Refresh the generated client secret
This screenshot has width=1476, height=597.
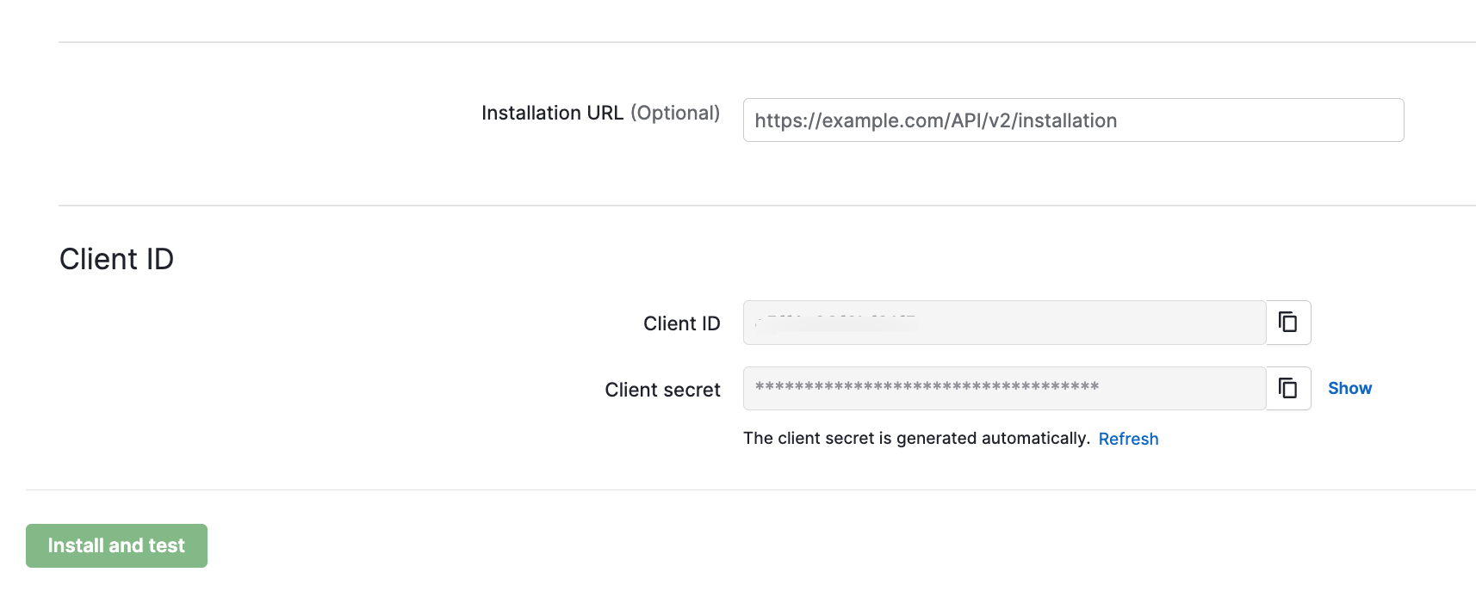tap(1128, 439)
